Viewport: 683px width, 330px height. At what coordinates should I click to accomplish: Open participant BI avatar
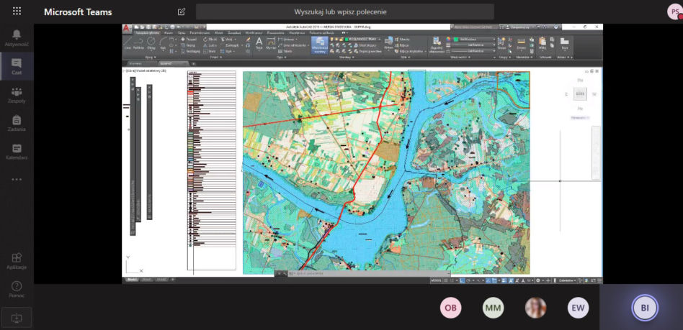(x=645, y=308)
